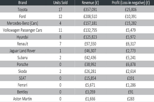Click Ford profit value £10,391

(131, 16)
